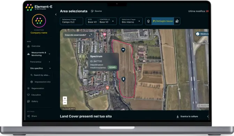Image resolution: width=234 pixels, height=136 pixels.
Task: Click the upper sensor marker in the field
Action: coord(123,50)
